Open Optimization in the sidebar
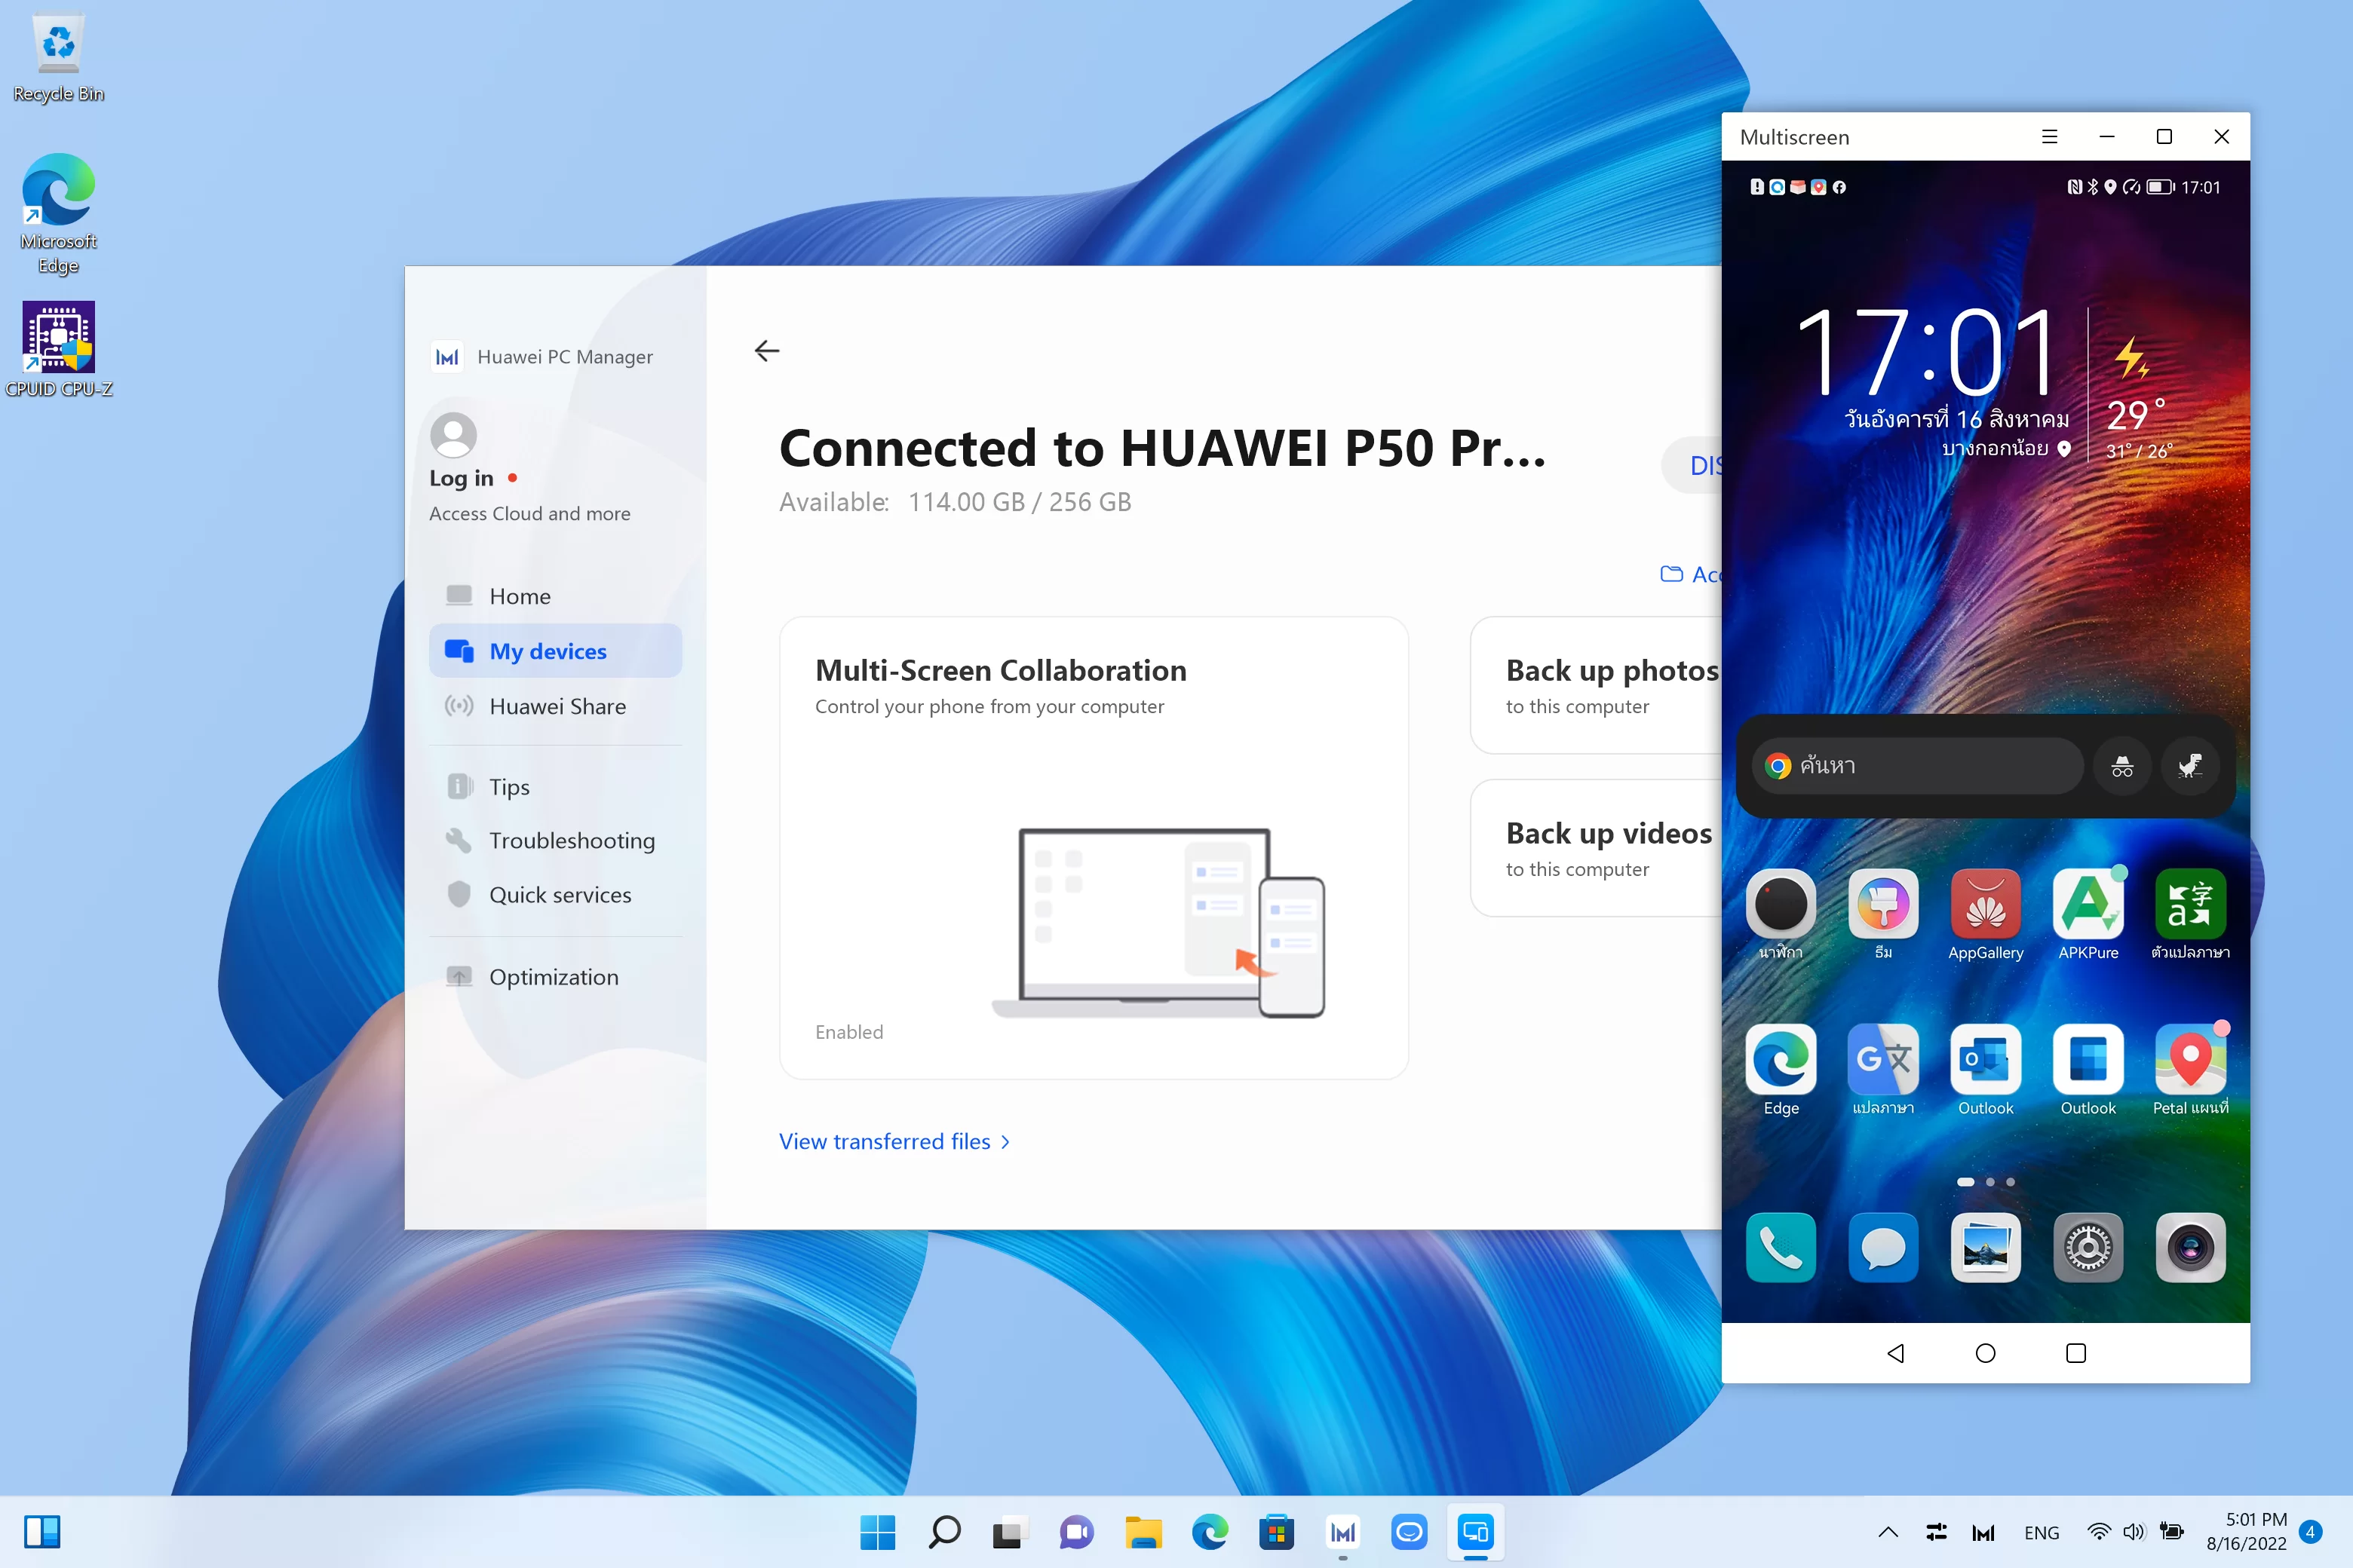This screenshot has width=2353, height=1568. click(x=555, y=977)
